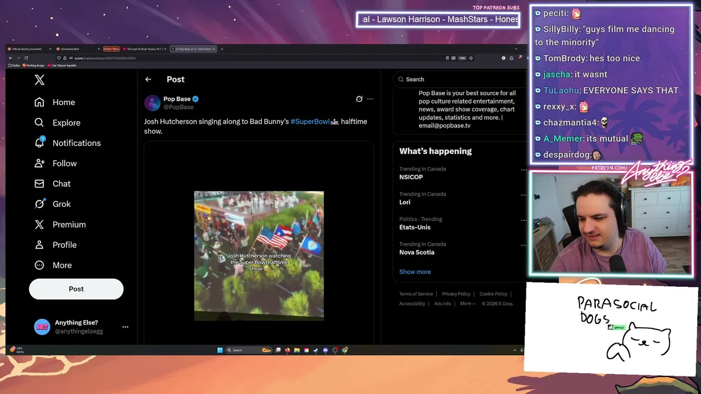This screenshot has width=701, height=394.
Task: Click the Pop Base display name
Action: [177, 99]
